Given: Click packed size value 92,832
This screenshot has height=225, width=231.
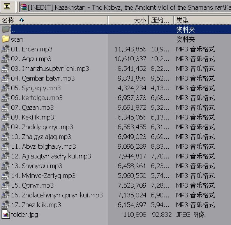Looking at the screenshot, I should 162,214.
